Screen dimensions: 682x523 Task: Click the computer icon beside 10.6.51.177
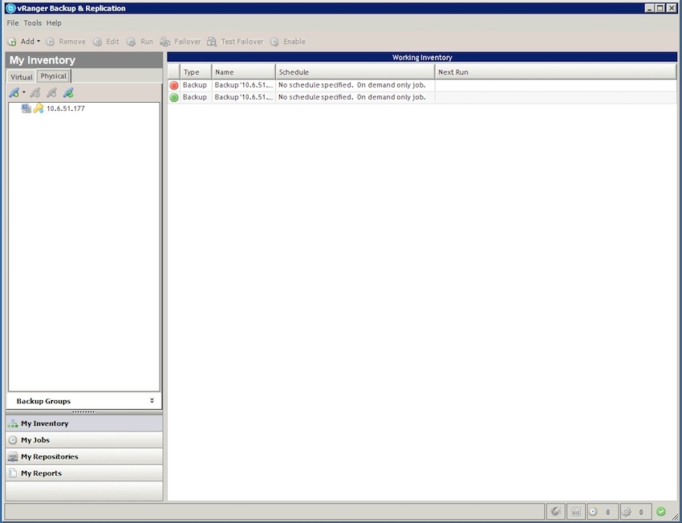point(26,108)
